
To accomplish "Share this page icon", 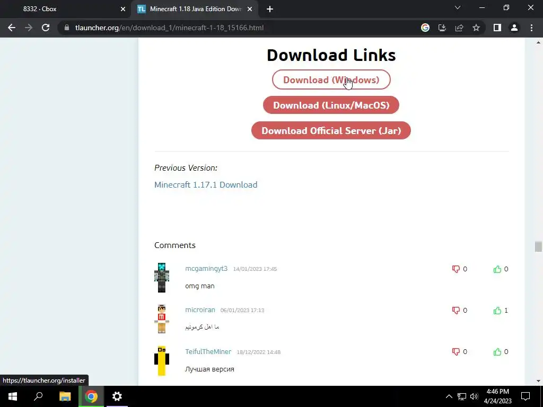I will click(x=459, y=28).
